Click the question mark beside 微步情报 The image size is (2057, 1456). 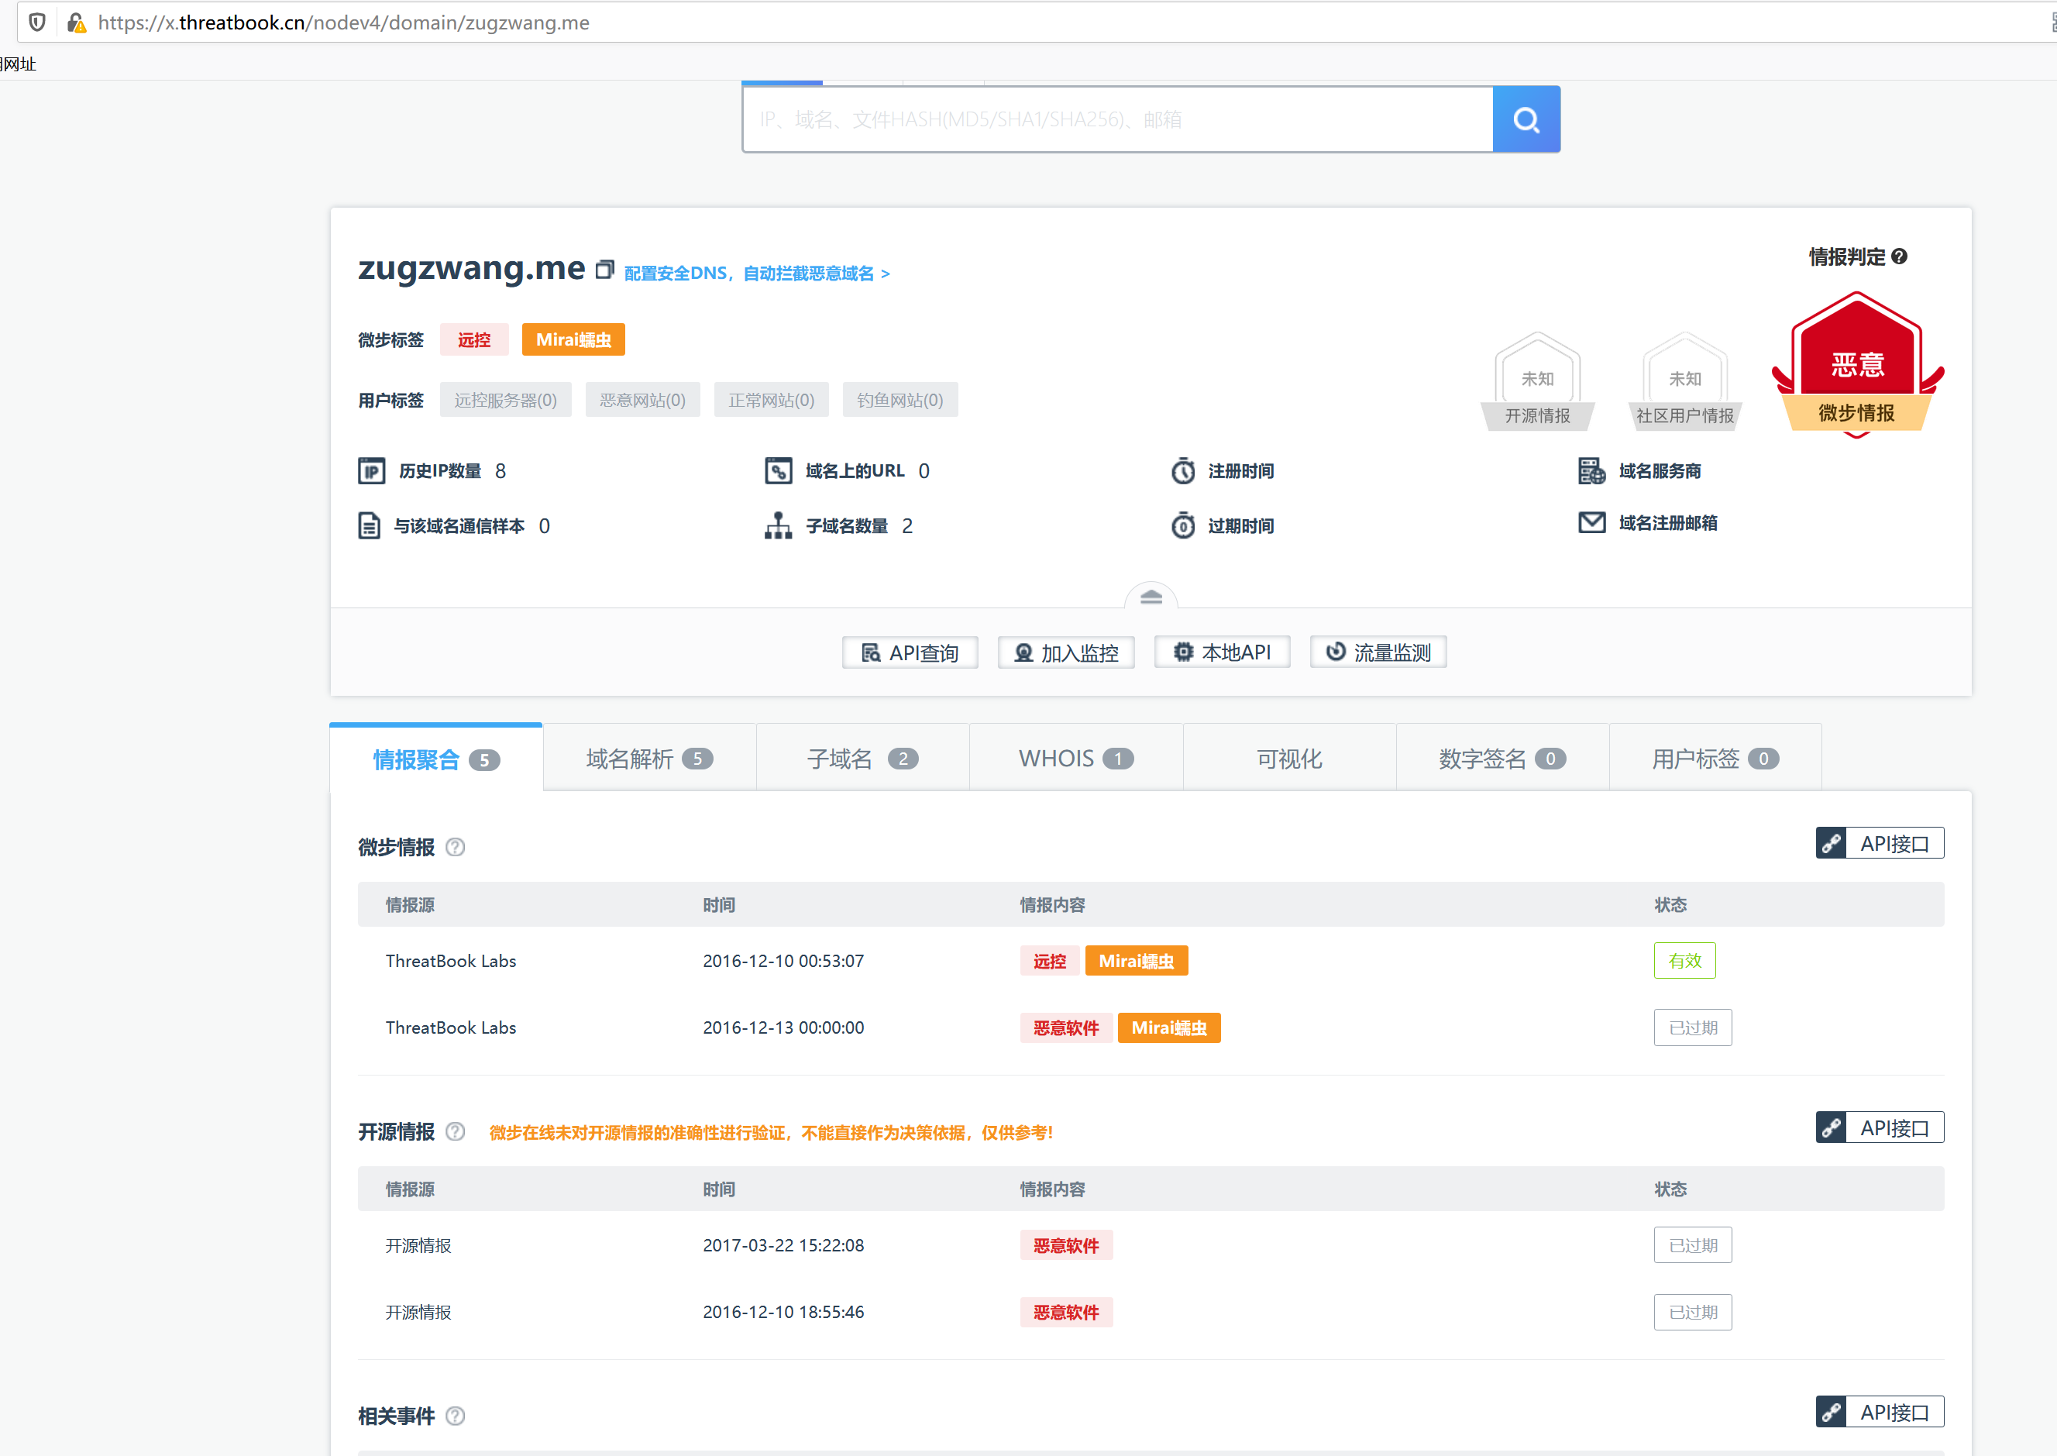pyautogui.click(x=456, y=846)
